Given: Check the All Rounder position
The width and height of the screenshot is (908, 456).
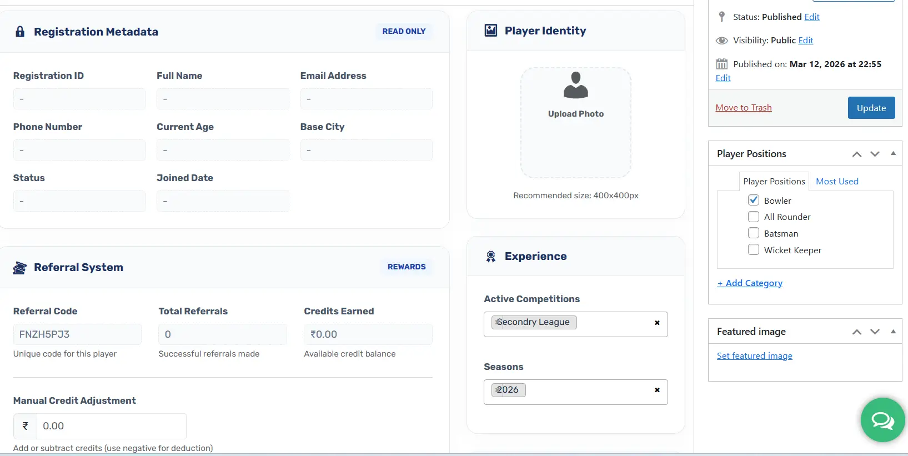Looking at the screenshot, I should pos(754,217).
